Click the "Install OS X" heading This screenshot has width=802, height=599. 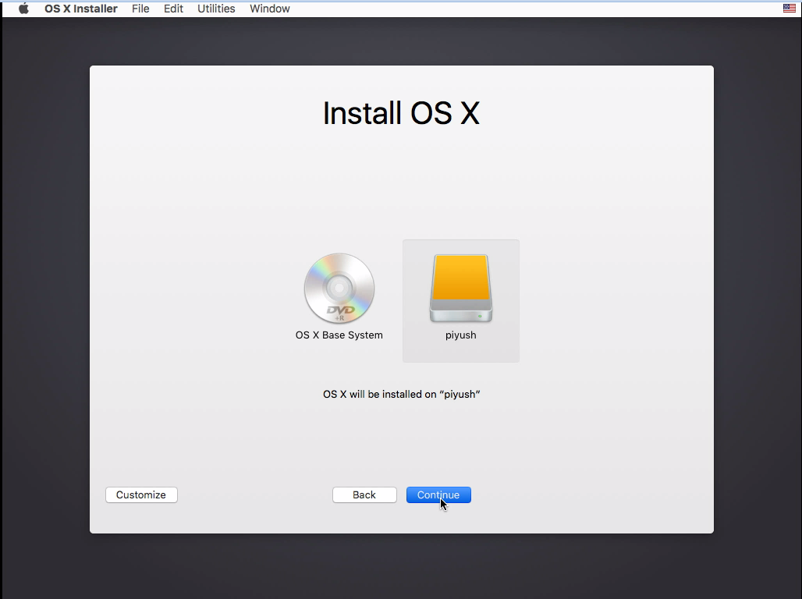click(402, 113)
